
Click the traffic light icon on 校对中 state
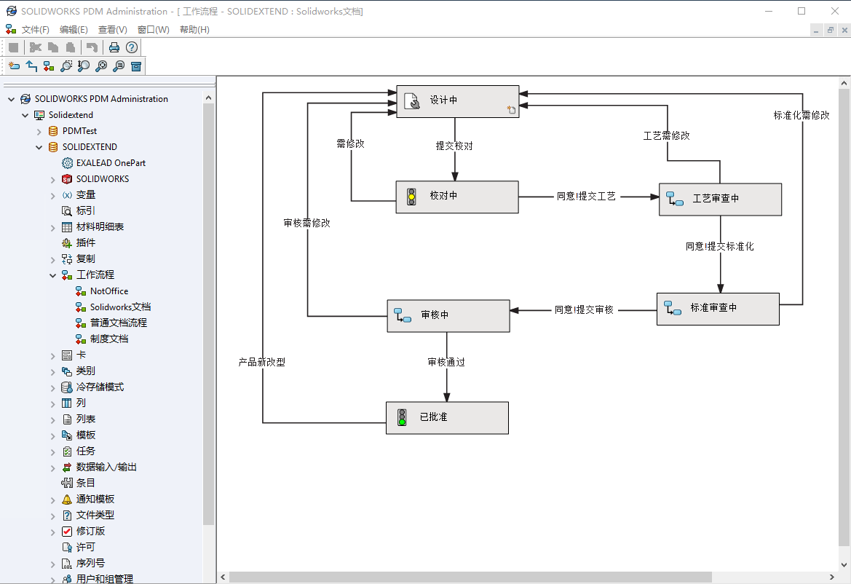[411, 197]
